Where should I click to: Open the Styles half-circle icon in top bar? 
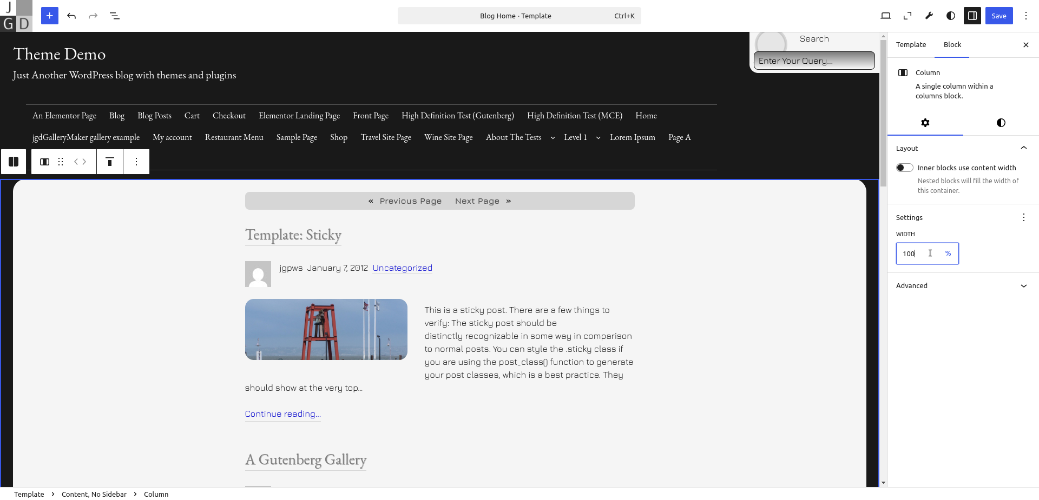(951, 16)
